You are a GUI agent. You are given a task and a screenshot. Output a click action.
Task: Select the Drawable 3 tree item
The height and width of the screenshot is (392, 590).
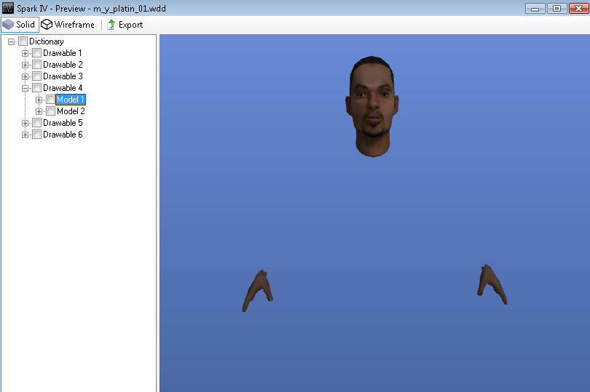coord(63,76)
